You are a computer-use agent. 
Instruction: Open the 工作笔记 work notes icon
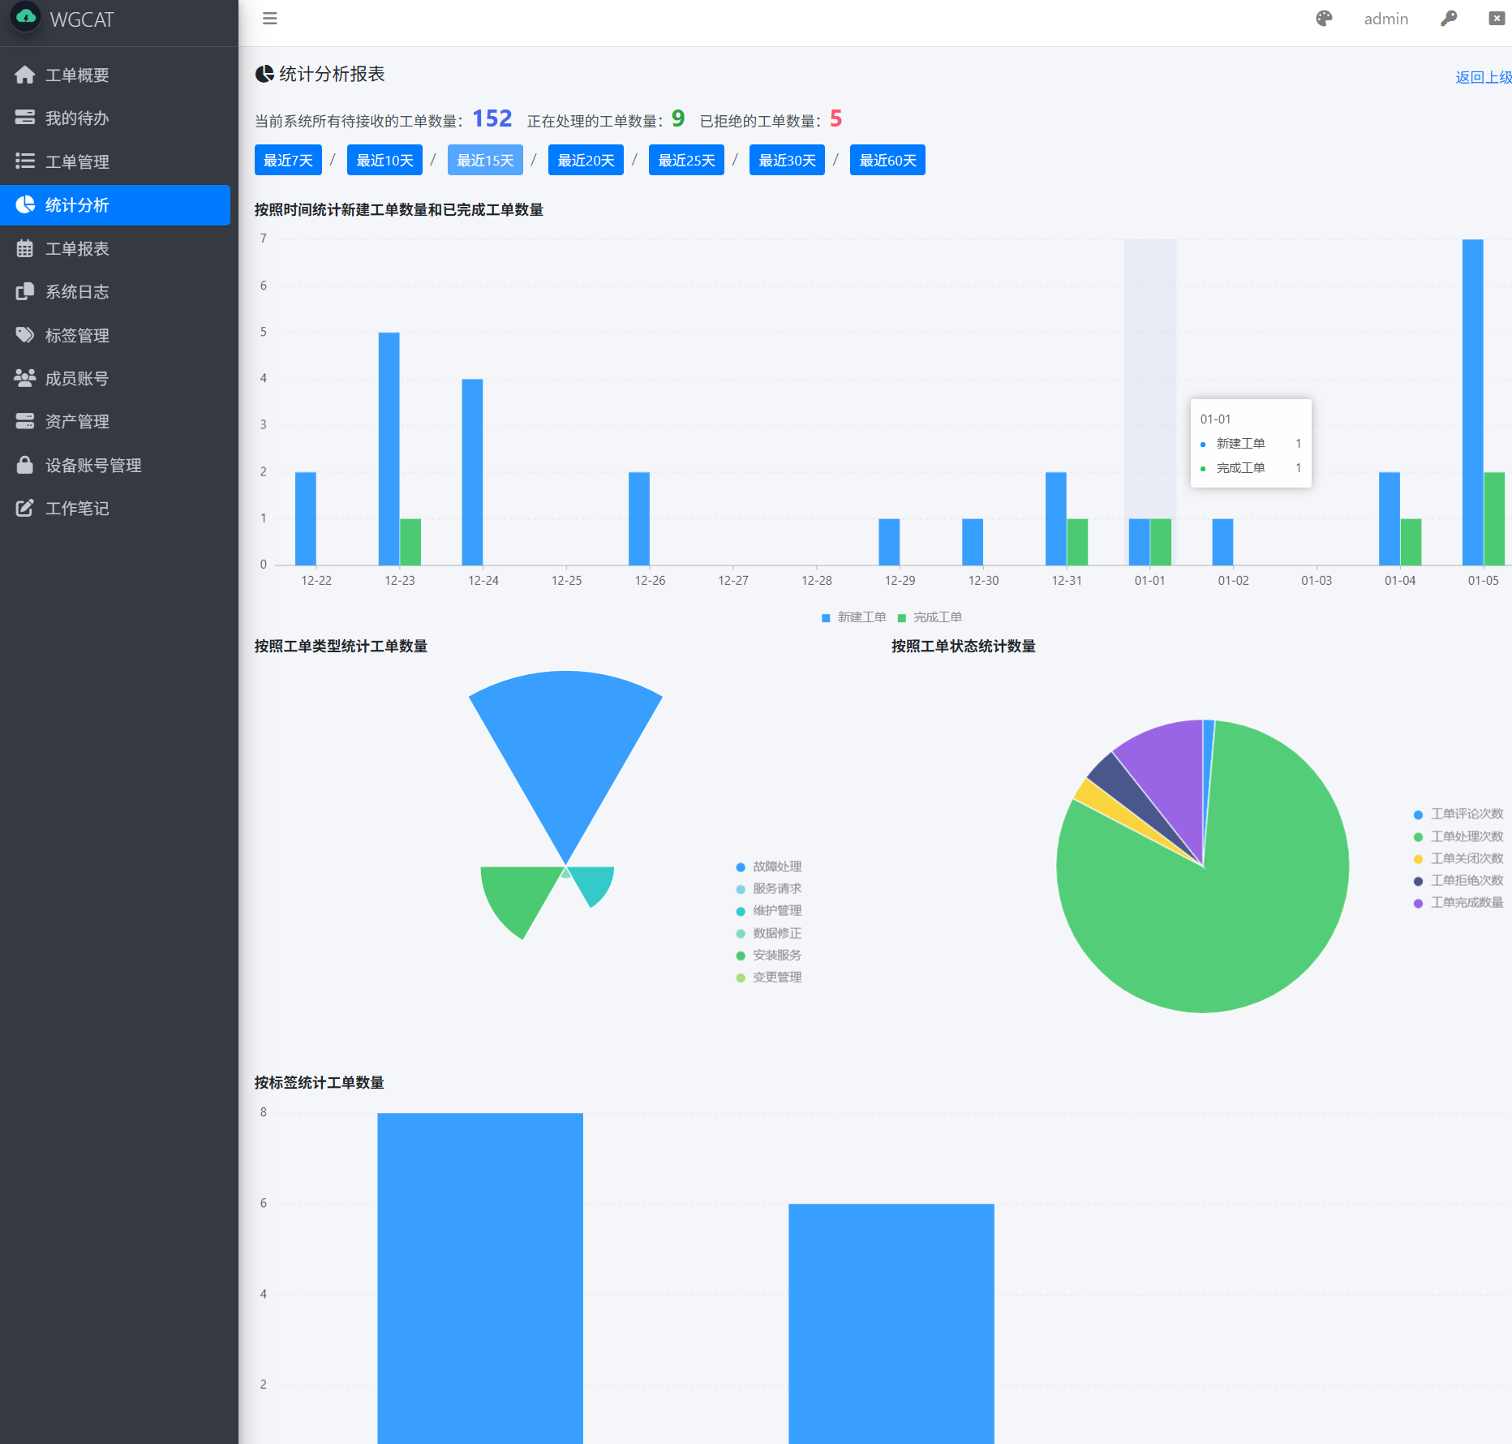click(x=24, y=508)
